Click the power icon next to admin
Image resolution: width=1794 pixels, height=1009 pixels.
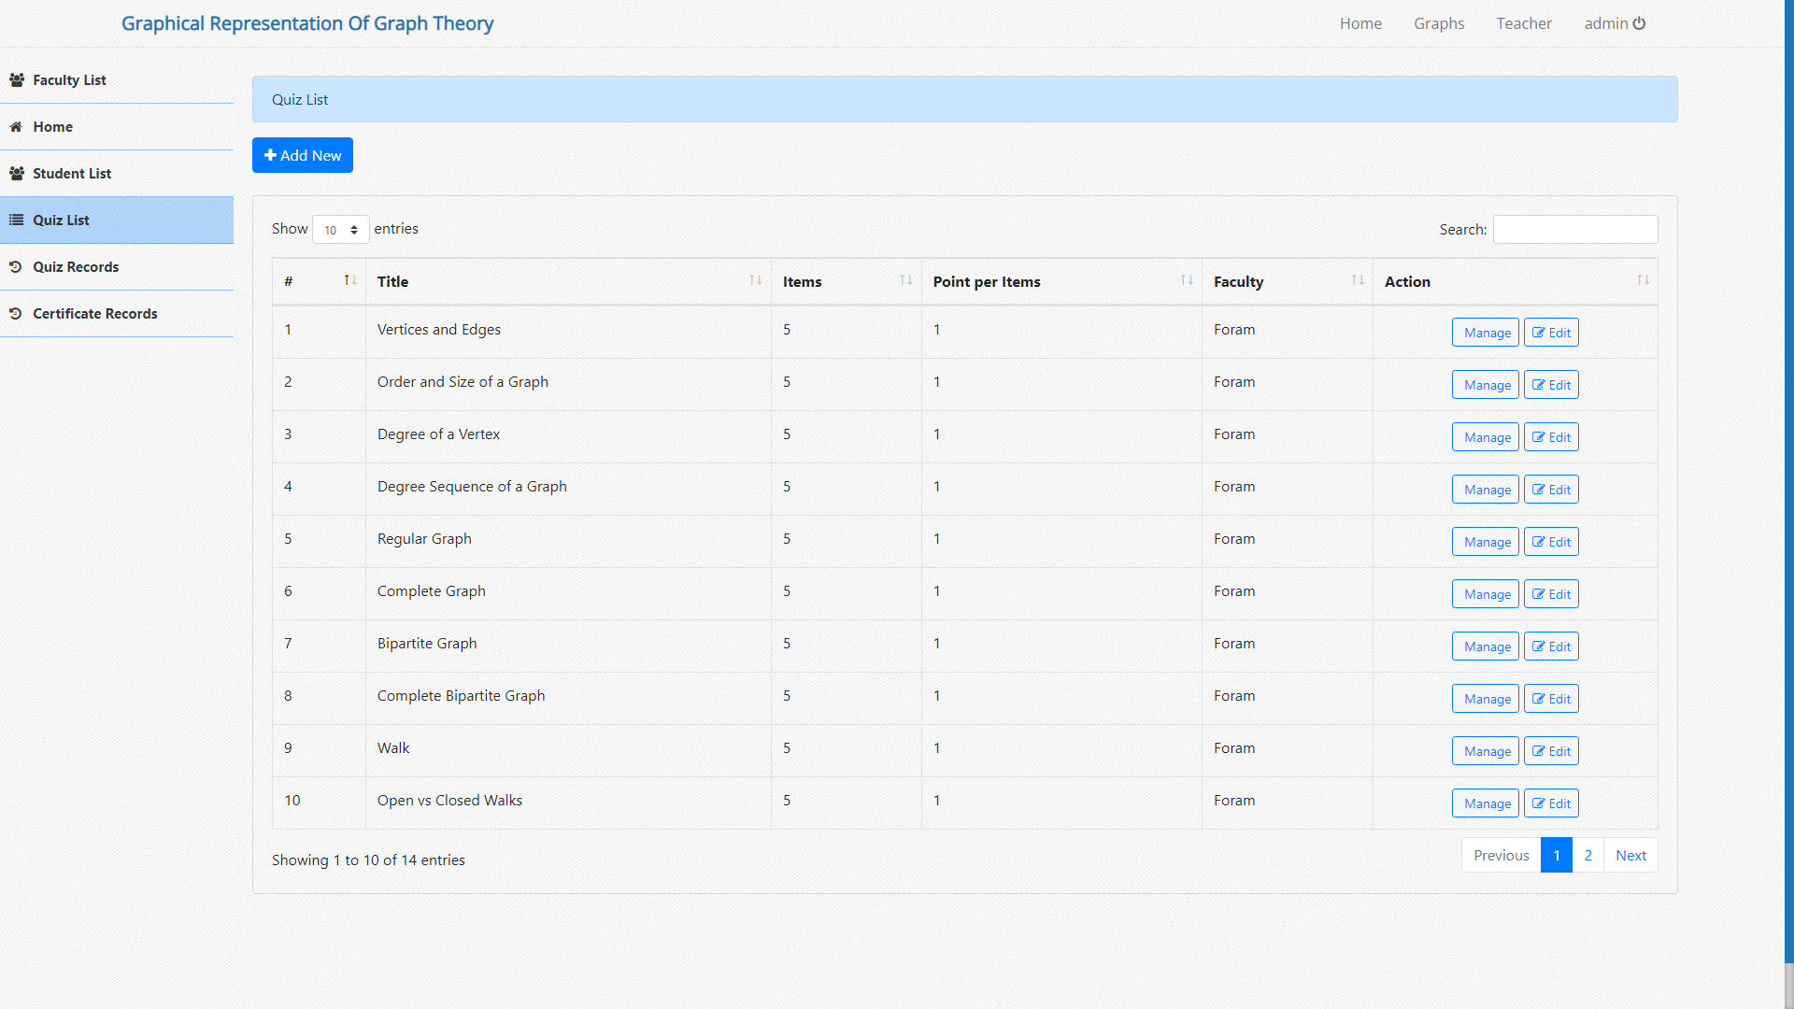click(x=1639, y=23)
